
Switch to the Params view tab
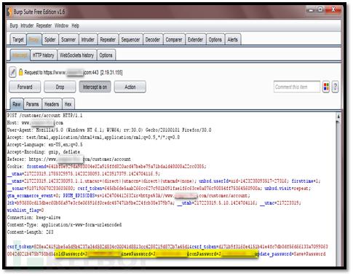(33, 104)
